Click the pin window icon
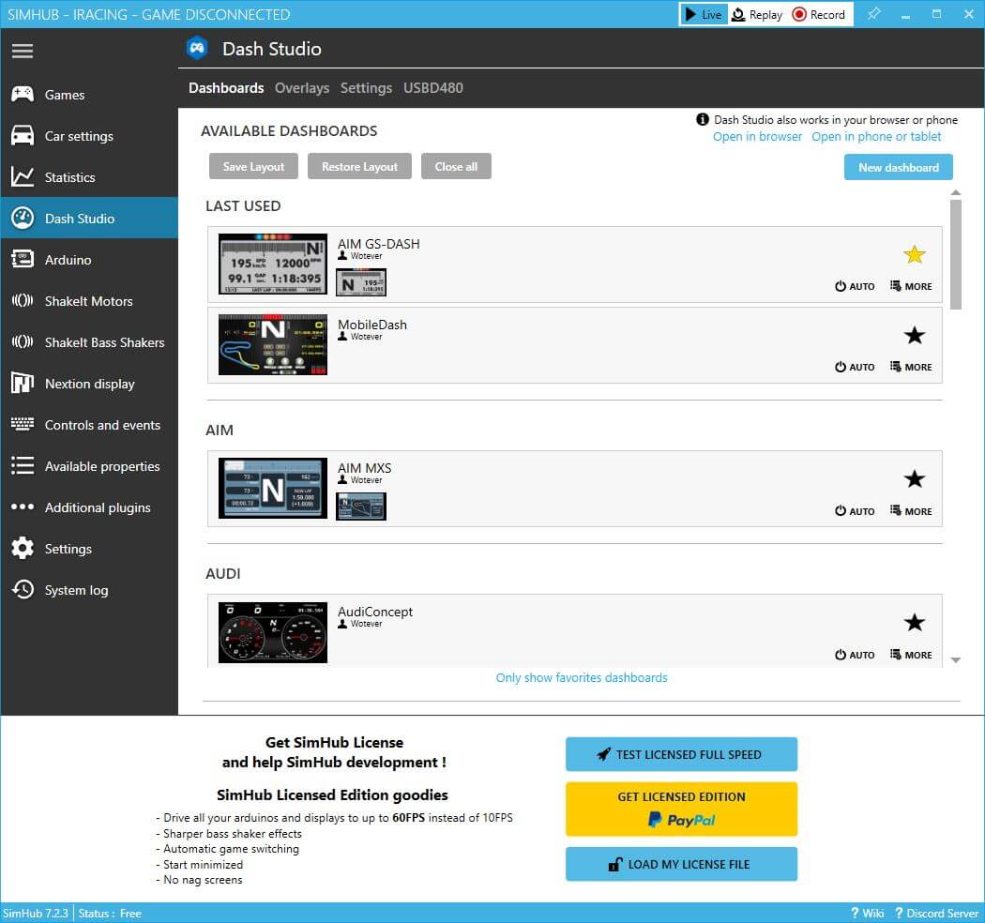 873,14
